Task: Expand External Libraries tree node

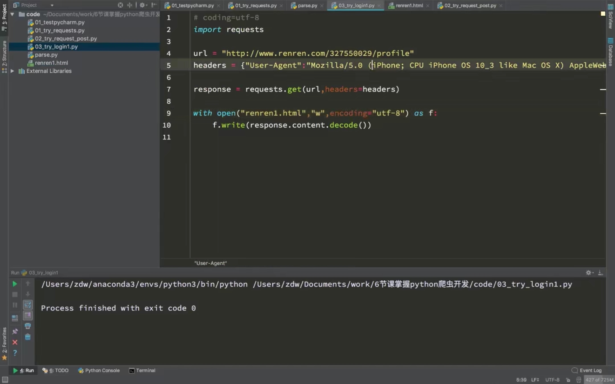Action: pyautogui.click(x=12, y=71)
